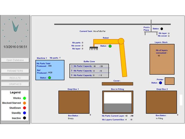The image size is (185, 139).
Task: Click the robot gripper comb icon
Action: pos(94,48)
